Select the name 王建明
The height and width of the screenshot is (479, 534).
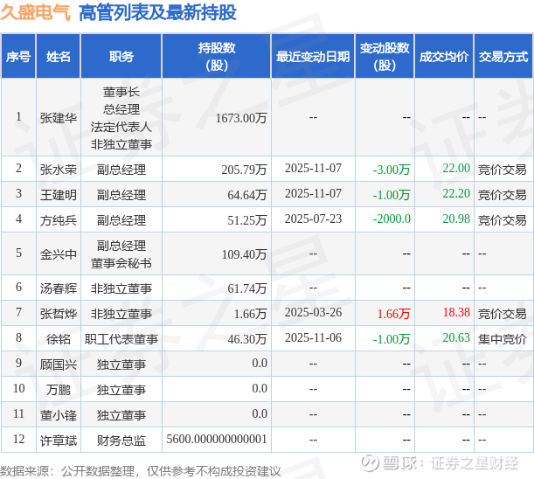tap(59, 195)
